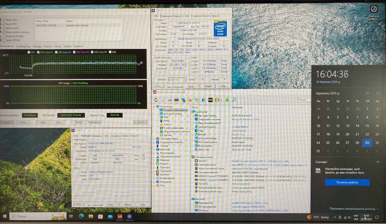Open the Bench tab in processor CPU-Z window
386x224 pixels.
coord(206,16)
